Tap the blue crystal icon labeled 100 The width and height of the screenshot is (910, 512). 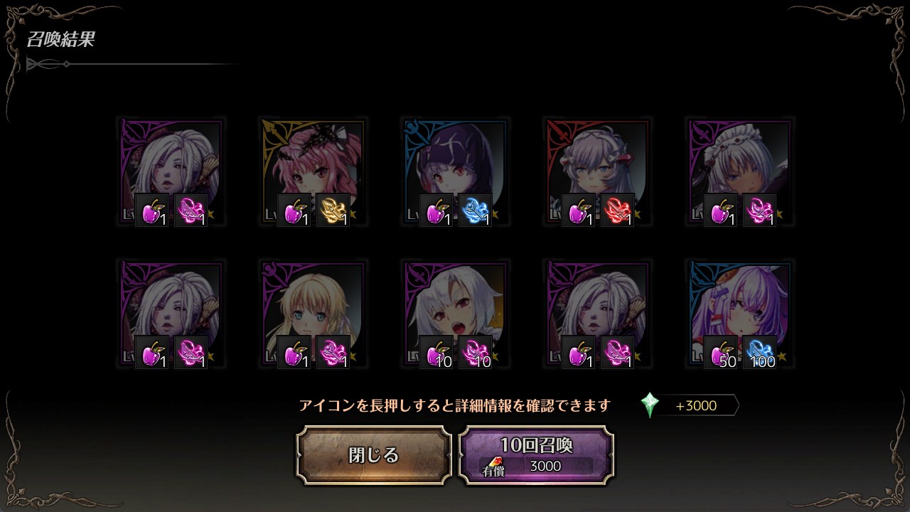click(760, 353)
